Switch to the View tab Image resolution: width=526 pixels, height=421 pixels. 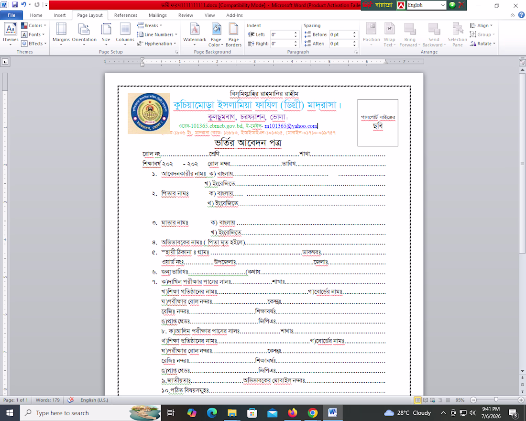pyautogui.click(x=209, y=15)
